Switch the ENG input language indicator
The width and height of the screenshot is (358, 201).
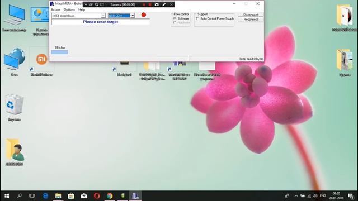[x=323, y=196]
